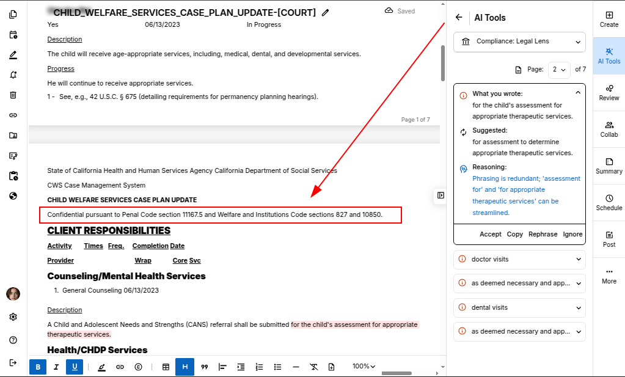Click the document's vertical scrollbar

[443, 63]
